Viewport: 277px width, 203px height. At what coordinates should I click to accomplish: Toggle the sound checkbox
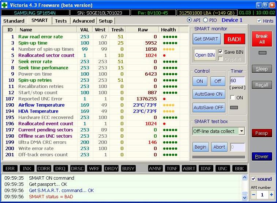253,179
